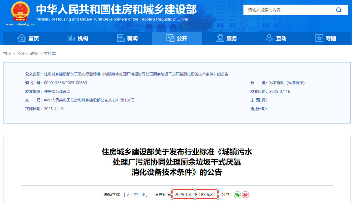Click the house icon beside 首页
The width and height of the screenshot is (352, 203).
tap(22, 38)
